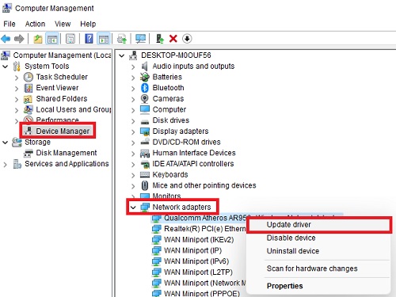Select Mice and other pointing devices

click(x=204, y=185)
